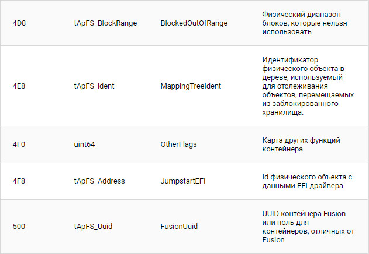
Task: Select the tApFS_BlockRange type text
Action: 106,23
